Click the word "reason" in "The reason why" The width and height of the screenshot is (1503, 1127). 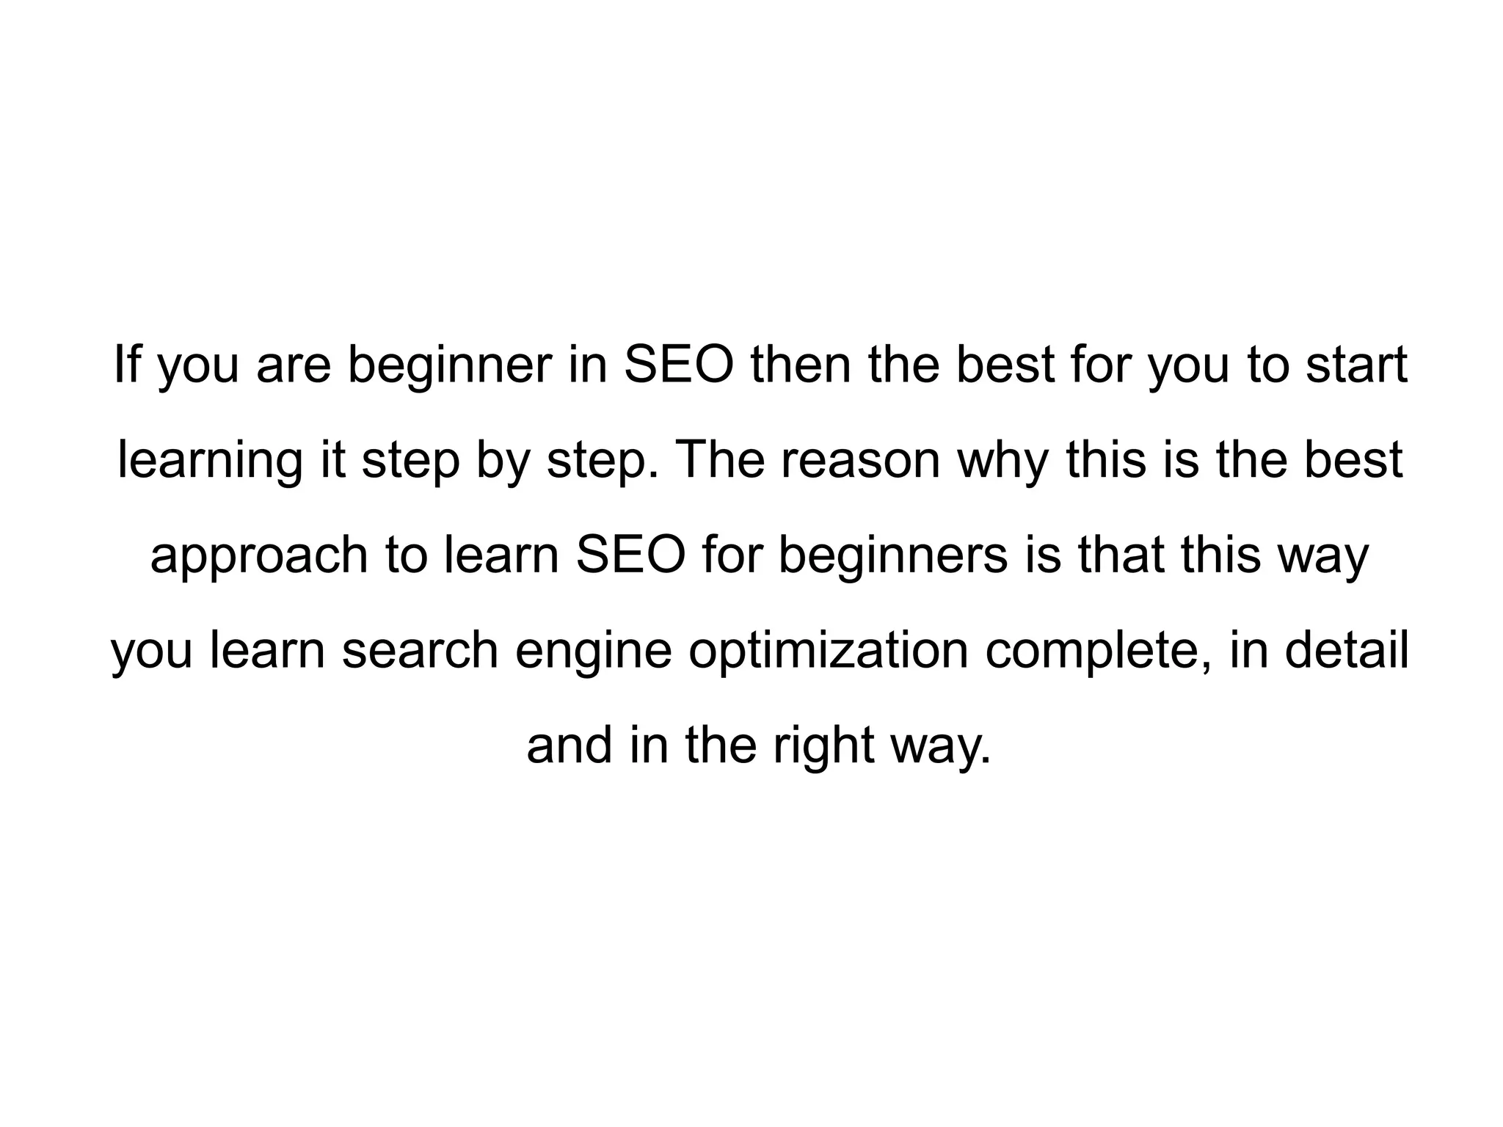pos(860,460)
